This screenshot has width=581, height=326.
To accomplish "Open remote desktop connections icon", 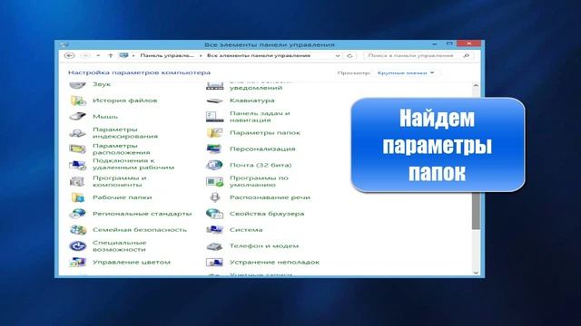I will pyautogui.click(x=78, y=165).
